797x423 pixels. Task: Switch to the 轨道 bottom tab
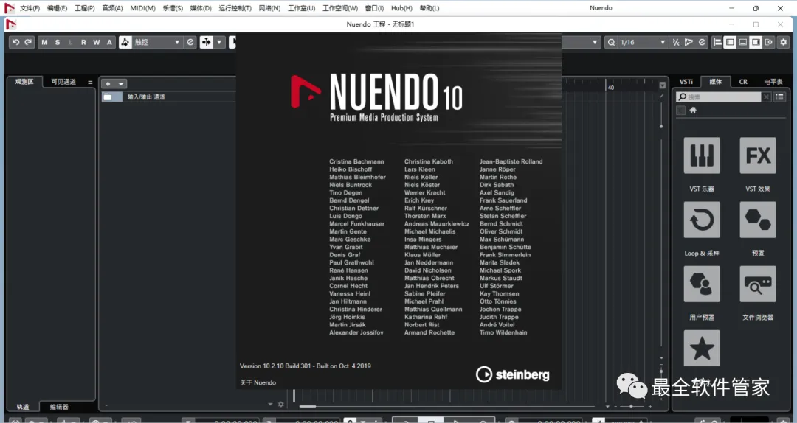point(23,407)
